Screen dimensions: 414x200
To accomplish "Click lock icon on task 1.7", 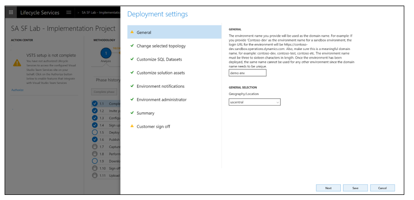I will click(95, 146).
